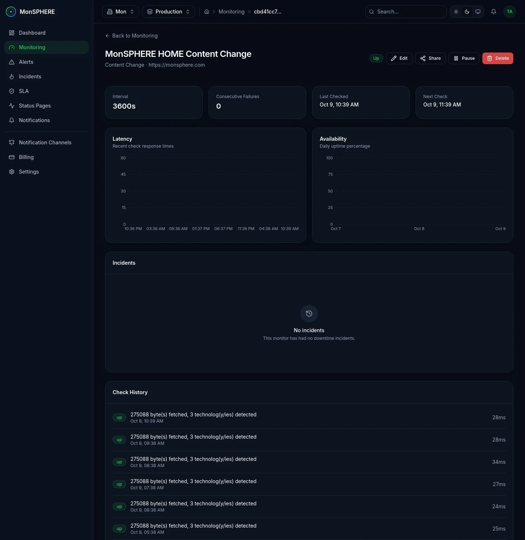Click the Monitoring breadcrumb link
This screenshot has height=540, width=525.
(x=232, y=12)
